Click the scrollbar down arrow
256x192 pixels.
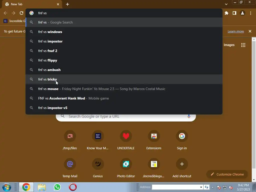[x=254, y=180]
